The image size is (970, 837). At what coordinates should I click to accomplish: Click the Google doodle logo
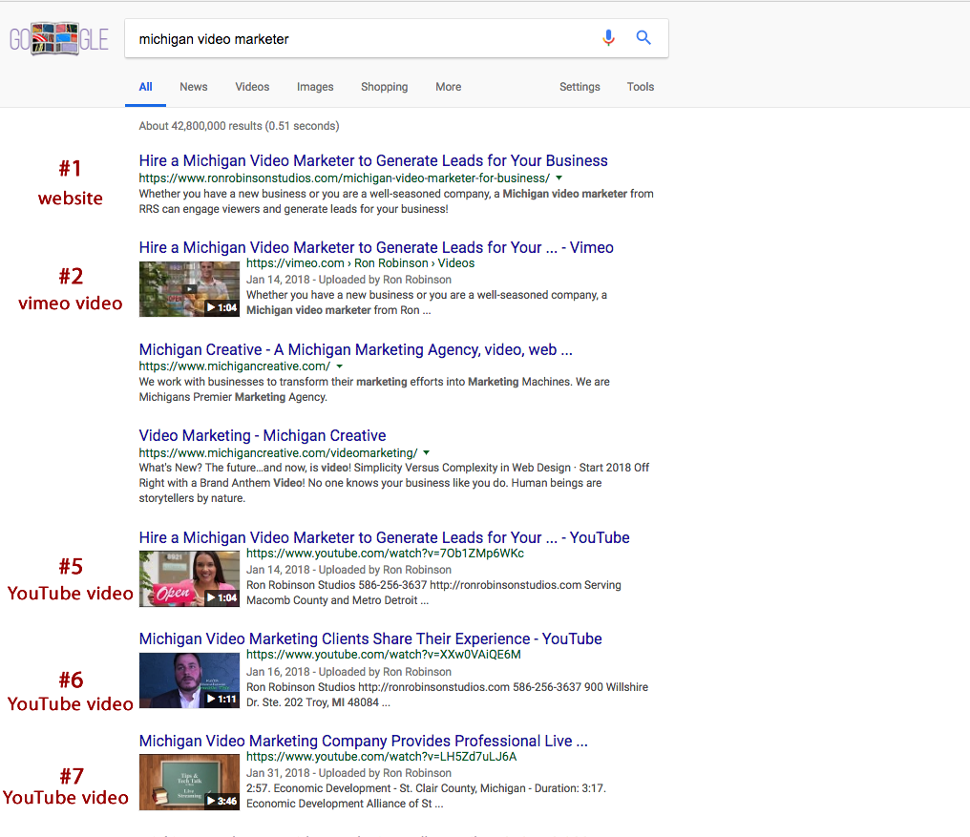tap(59, 39)
